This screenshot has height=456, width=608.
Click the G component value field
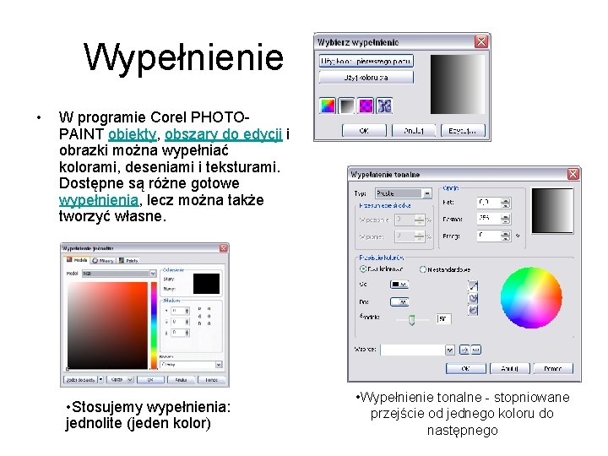[x=177, y=322]
